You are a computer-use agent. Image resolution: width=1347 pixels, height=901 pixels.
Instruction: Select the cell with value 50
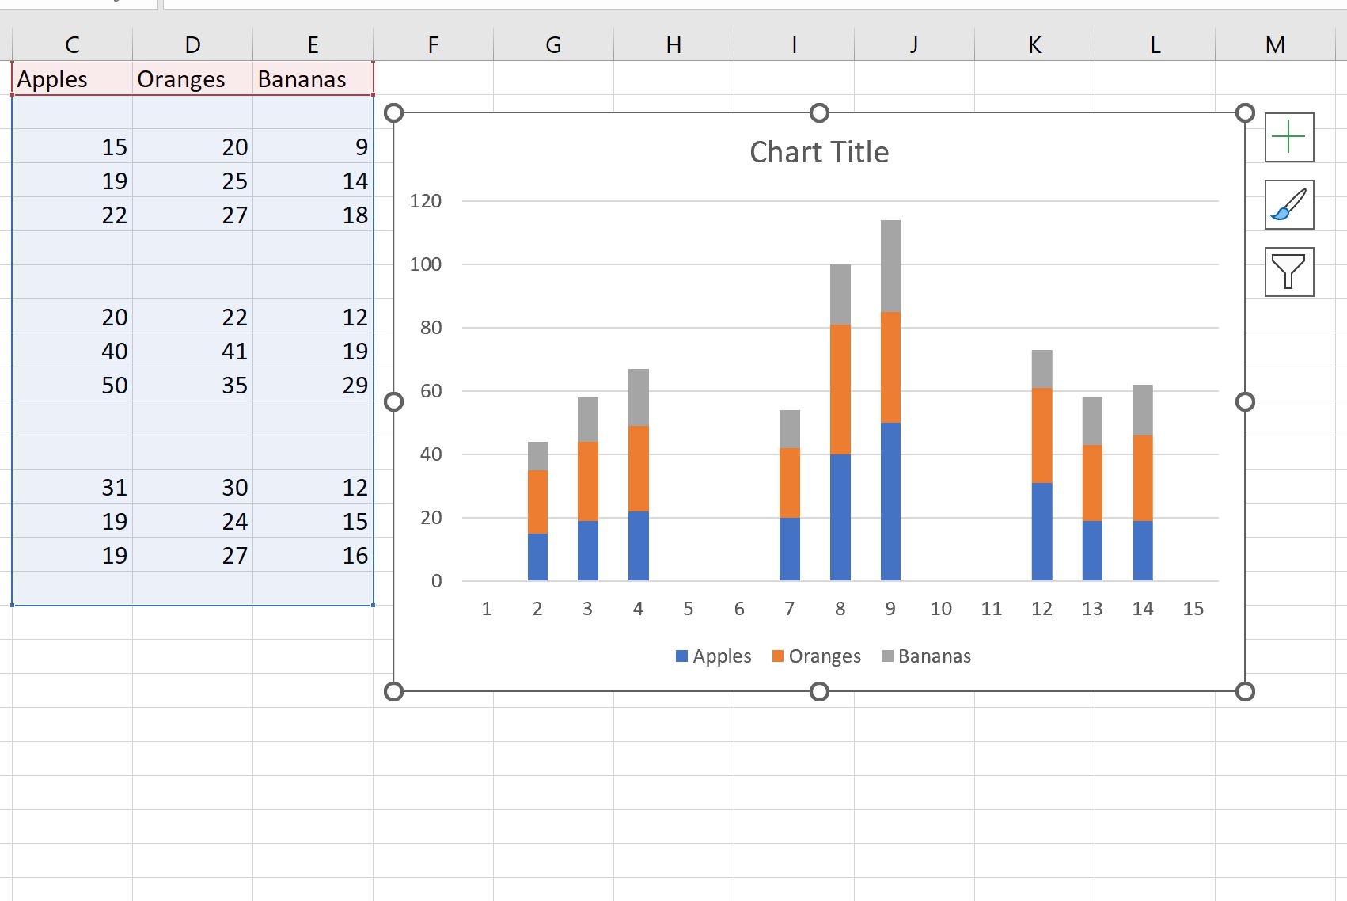pos(113,386)
